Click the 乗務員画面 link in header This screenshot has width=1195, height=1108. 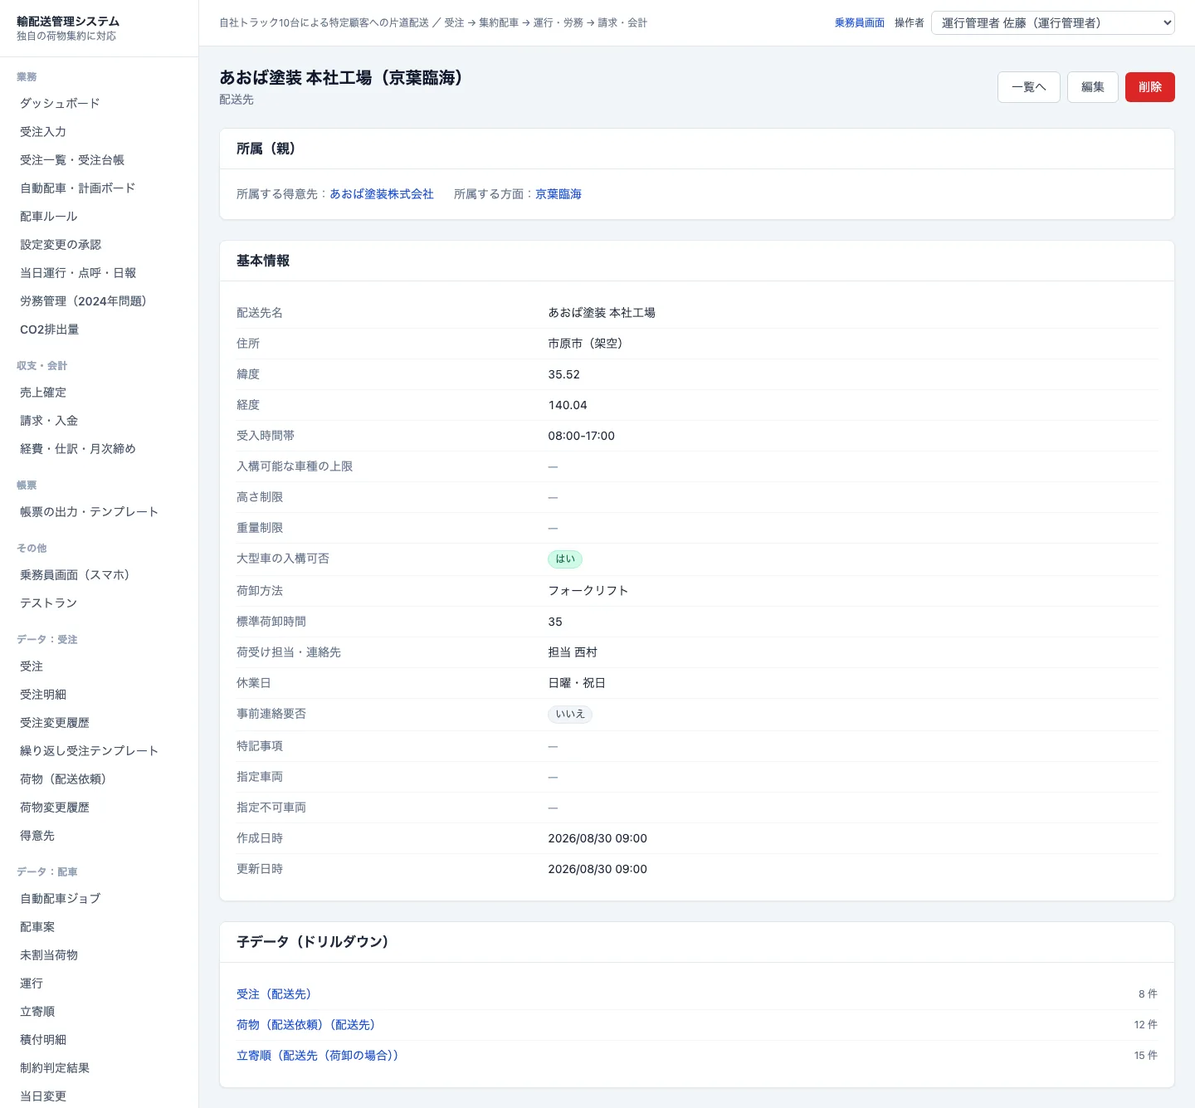pos(859,23)
